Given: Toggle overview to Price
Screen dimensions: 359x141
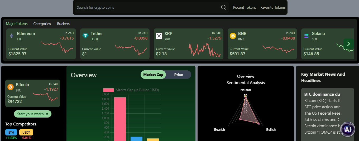Looking at the screenshot, I should tap(179, 75).
